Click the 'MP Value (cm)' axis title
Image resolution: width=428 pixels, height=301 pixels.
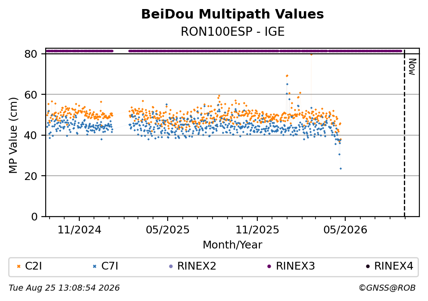tap(13, 135)
